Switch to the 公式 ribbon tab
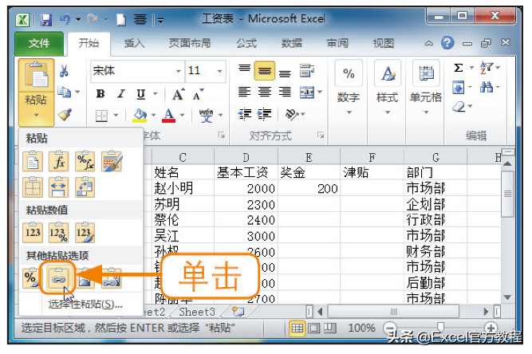 pos(246,43)
